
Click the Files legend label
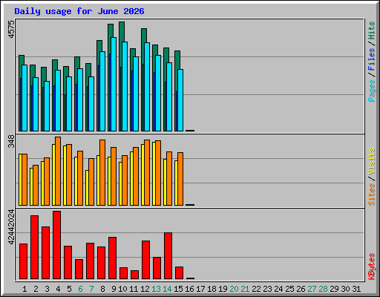point(371,59)
